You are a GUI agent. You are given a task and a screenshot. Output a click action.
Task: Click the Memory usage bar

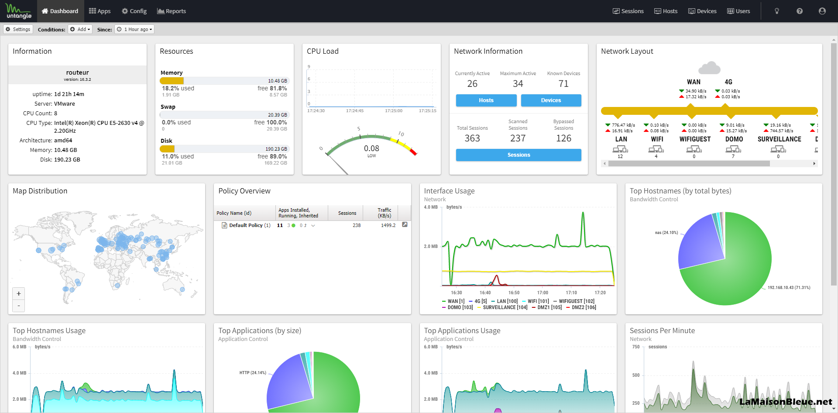[x=224, y=81]
